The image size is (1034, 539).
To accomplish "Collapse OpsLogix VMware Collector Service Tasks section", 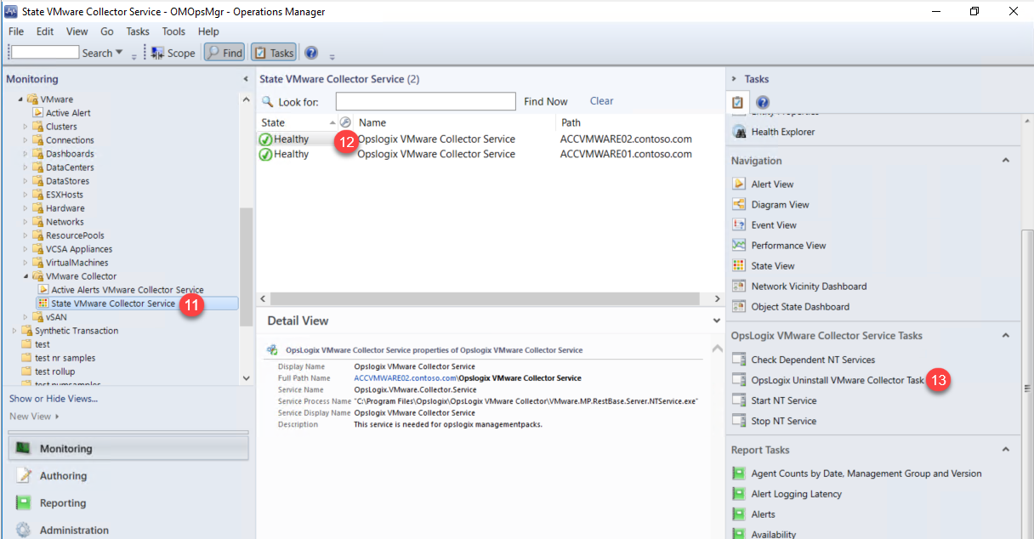I will (1006, 336).
